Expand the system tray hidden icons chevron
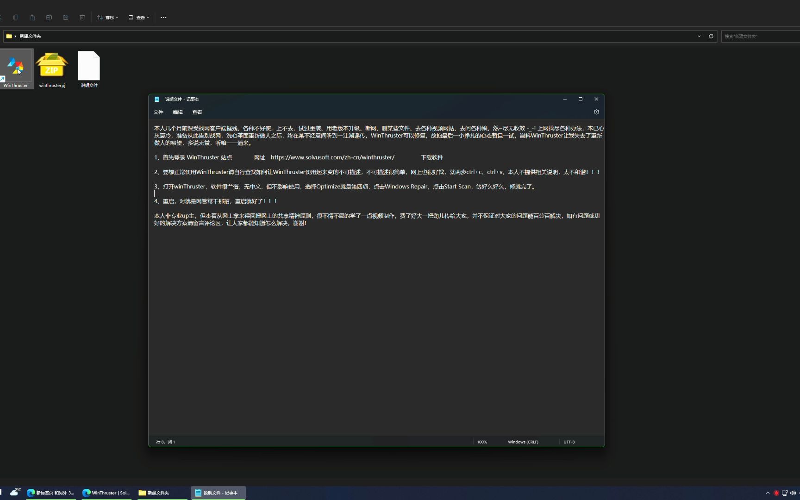800x500 pixels. click(768, 493)
